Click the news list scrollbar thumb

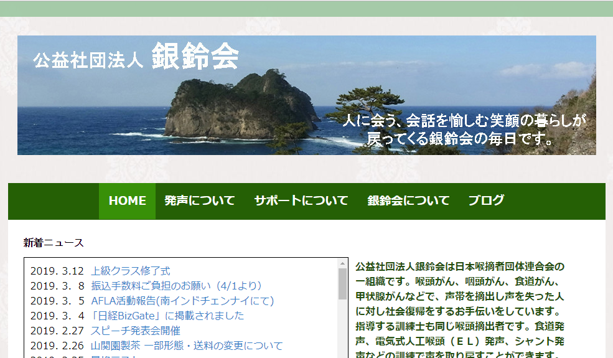pyautogui.click(x=342, y=284)
